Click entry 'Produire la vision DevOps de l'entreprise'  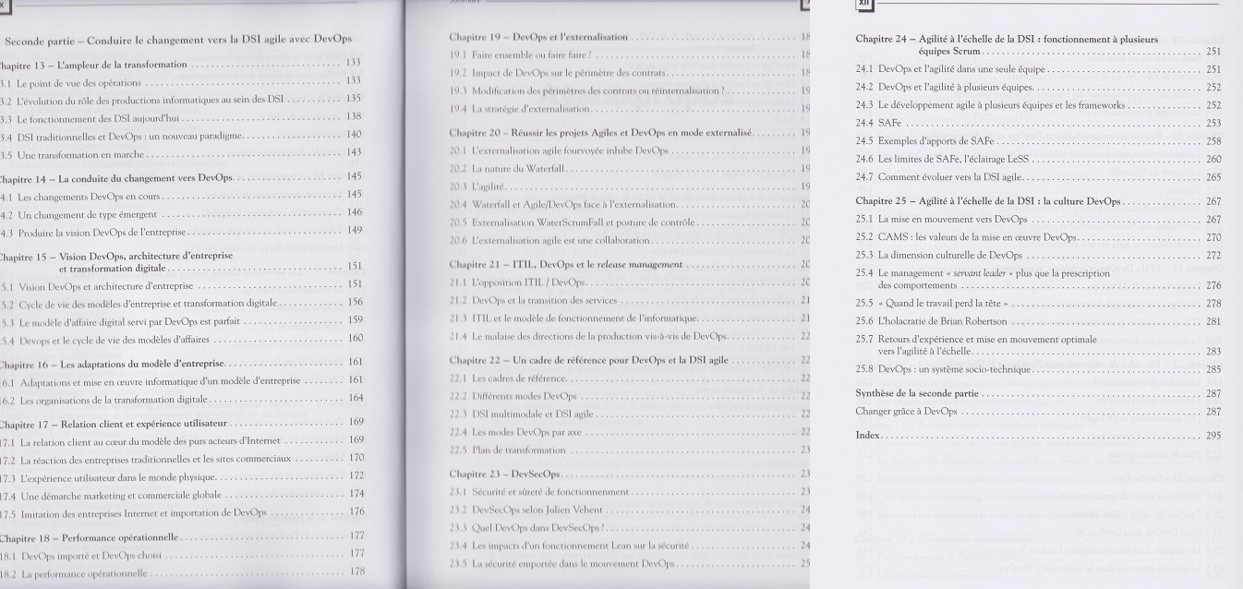(102, 231)
